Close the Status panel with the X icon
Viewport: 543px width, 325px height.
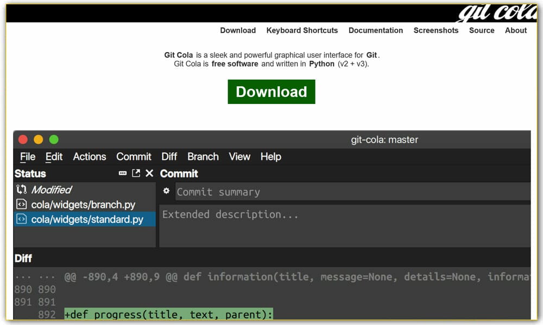pos(149,173)
